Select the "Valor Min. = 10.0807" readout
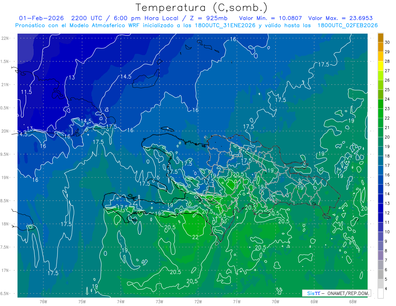 [x=270, y=18]
